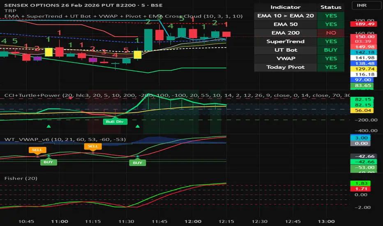
Task: Click the 12:15 time axis label
Action: 226,221
